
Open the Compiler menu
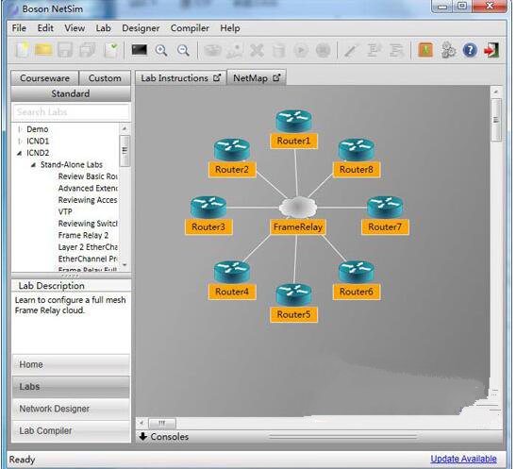pos(190,28)
